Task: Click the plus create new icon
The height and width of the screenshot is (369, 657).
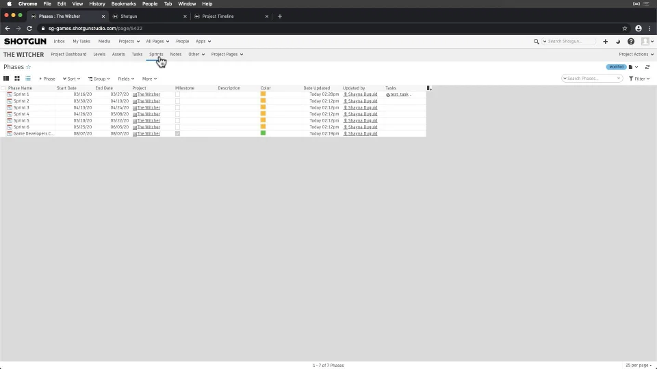Action: point(605,42)
